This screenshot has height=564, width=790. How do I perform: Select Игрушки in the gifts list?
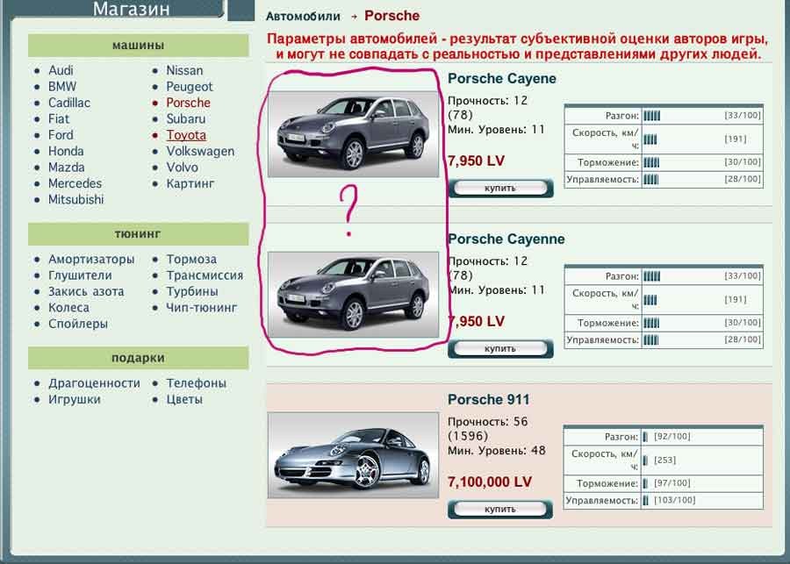[74, 399]
